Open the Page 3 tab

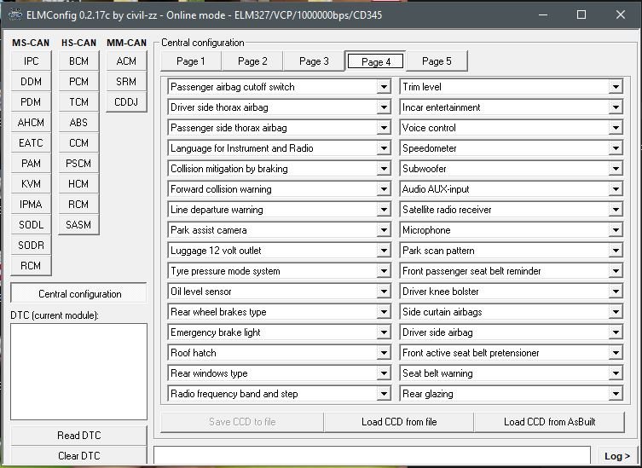point(314,61)
